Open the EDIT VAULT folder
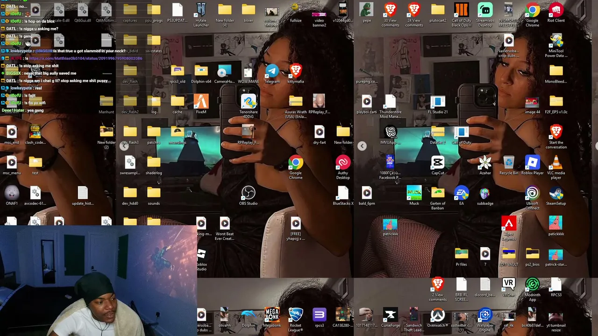Image resolution: width=598 pixels, height=336 pixels. click(508, 257)
